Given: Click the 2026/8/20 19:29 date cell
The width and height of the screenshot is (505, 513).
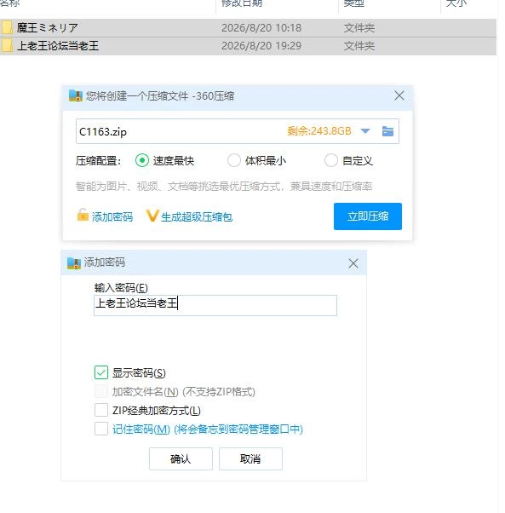Looking at the screenshot, I should 261,46.
